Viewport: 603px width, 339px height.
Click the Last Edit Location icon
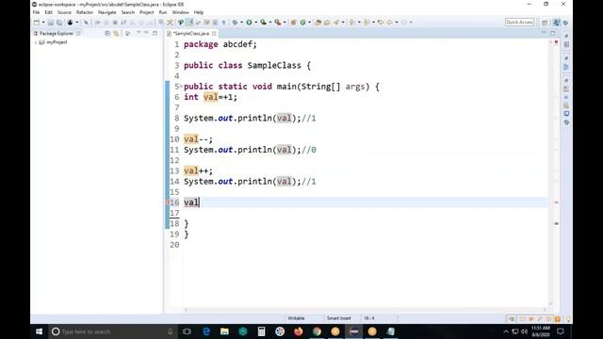click(381, 23)
